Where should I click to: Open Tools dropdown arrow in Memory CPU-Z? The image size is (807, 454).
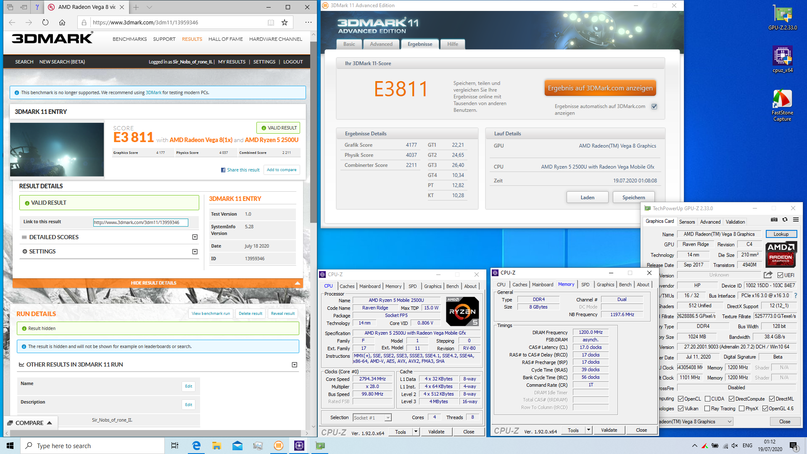(588, 430)
